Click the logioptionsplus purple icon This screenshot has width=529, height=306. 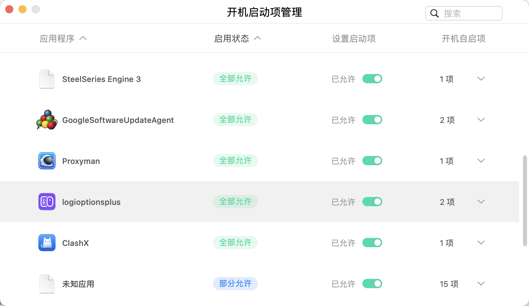[47, 202]
